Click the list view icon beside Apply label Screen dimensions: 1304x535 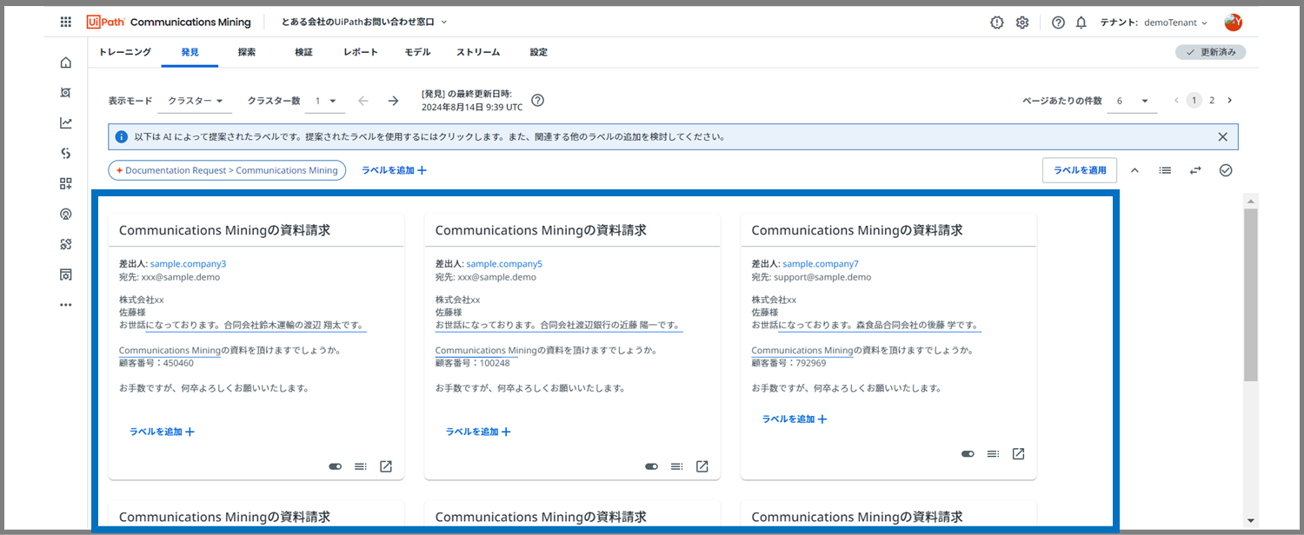click(1165, 170)
